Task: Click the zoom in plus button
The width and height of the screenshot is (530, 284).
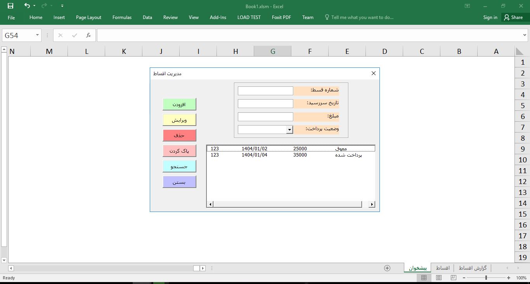Action: pyautogui.click(x=509, y=278)
